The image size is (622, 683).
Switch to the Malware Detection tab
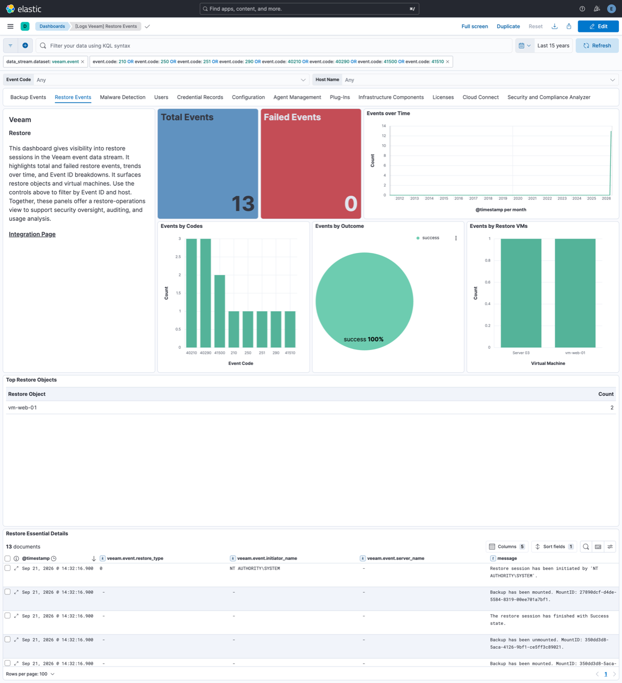123,97
